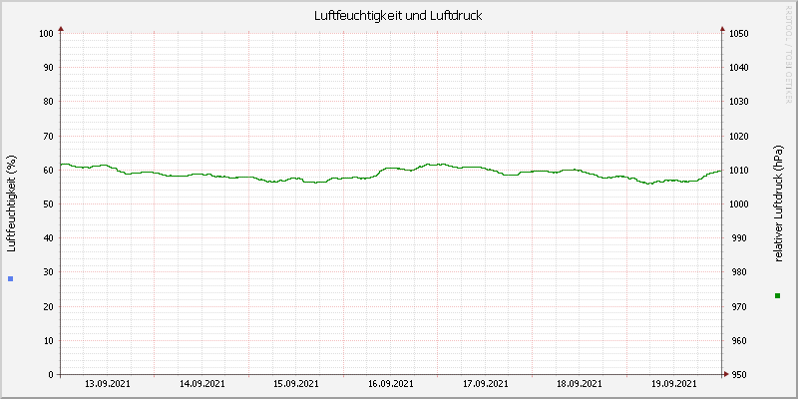Click the date label 18.09.2021

pos(580,384)
